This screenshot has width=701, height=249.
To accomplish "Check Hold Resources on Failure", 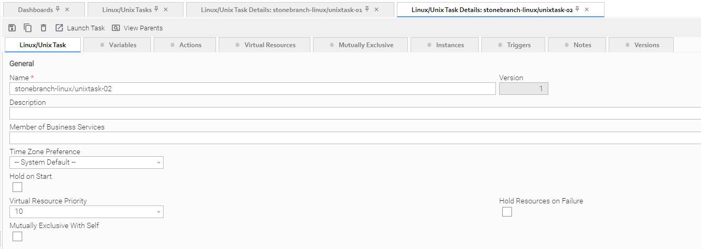I will pyautogui.click(x=507, y=212).
